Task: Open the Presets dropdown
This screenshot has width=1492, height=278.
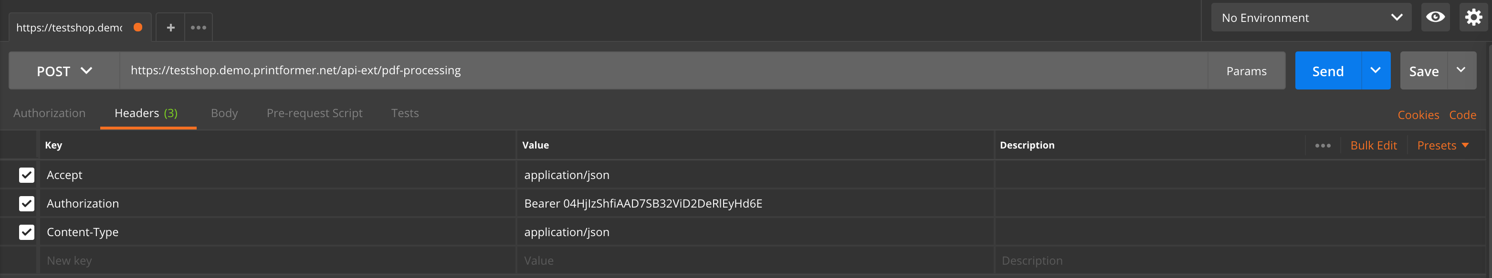Action: (x=1442, y=146)
